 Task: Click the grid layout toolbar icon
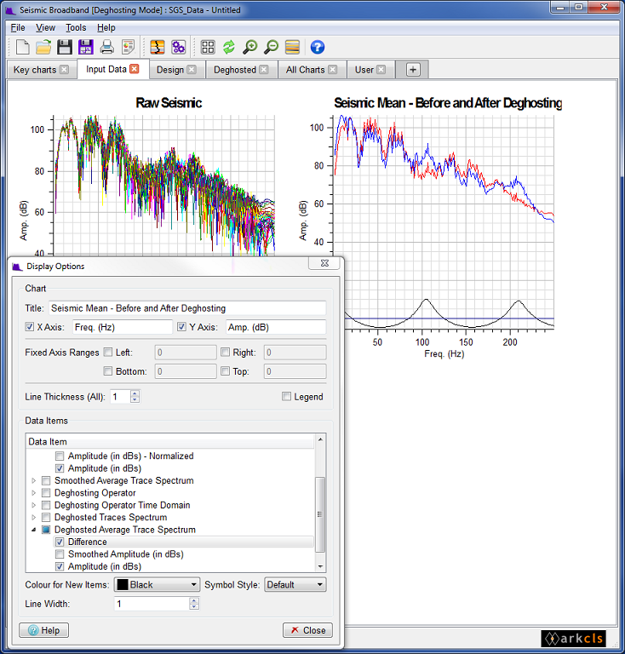point(208,47)
